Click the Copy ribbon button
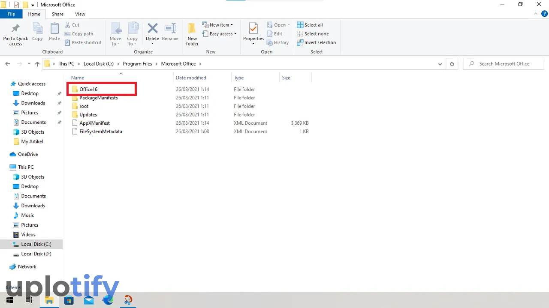Viewport: 549px width, 308px height. pyautogui.click(x=38, y=32)
